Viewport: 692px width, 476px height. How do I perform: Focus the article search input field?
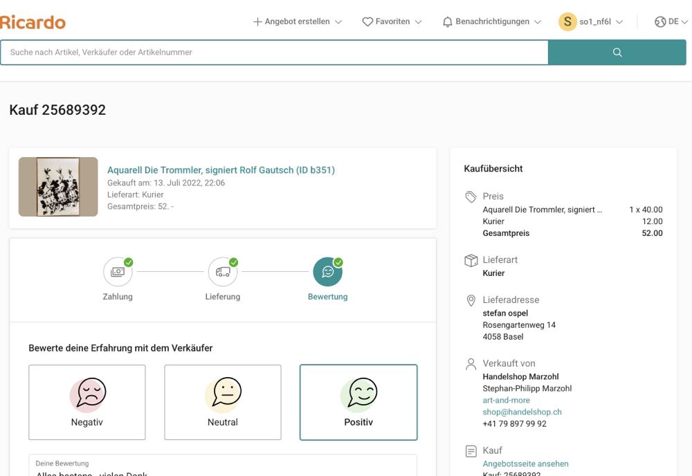click(274, 53)
